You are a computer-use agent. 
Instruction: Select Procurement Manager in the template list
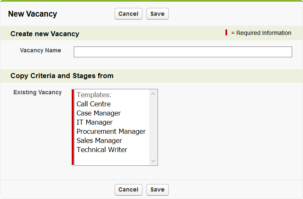pyautogui.click(x=111, y=131)
